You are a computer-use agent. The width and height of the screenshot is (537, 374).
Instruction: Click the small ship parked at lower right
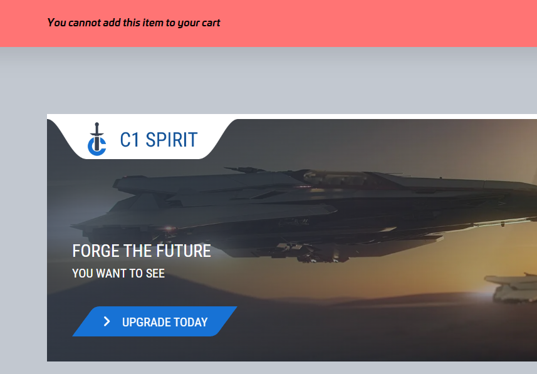click(512, 288)
